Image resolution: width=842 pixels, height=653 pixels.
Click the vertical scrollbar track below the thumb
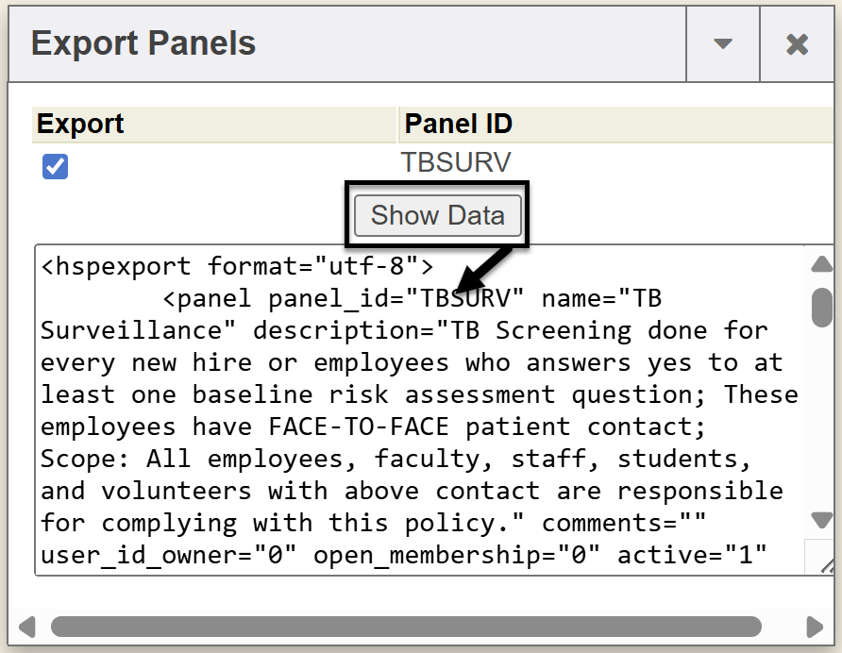[x=821, y=425]
